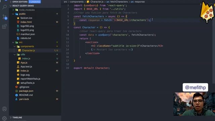This screenshot has height=121, width=215.
Task: Open .gitignore in explorer
Action: pyautogui.click(x=24, y=87)
